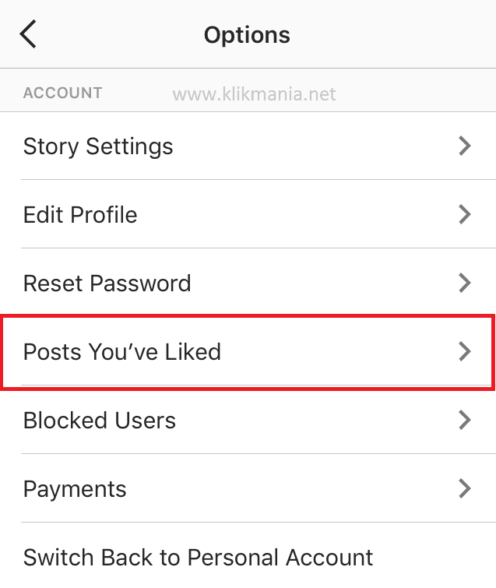Tap the arrow on the Reset Password row
This screenshot has height=588, width=496.
pos(465,283)
